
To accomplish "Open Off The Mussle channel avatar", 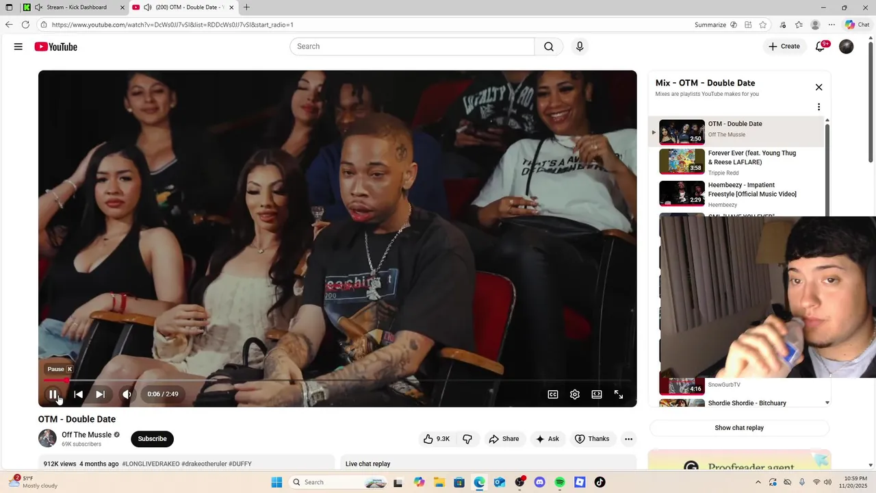I will [x=47, y=438].
